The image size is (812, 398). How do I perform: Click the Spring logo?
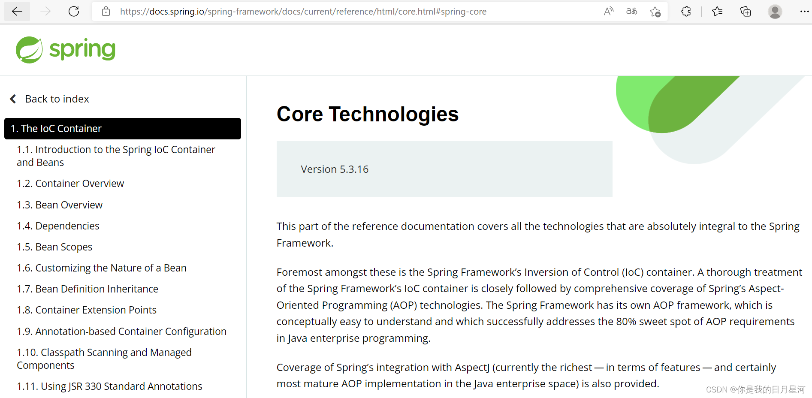click(x=66, y=50)
